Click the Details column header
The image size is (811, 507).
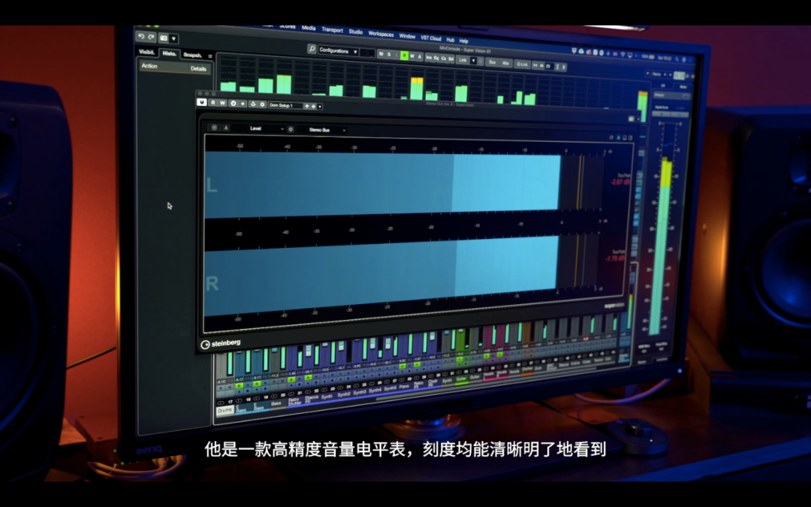198,68
